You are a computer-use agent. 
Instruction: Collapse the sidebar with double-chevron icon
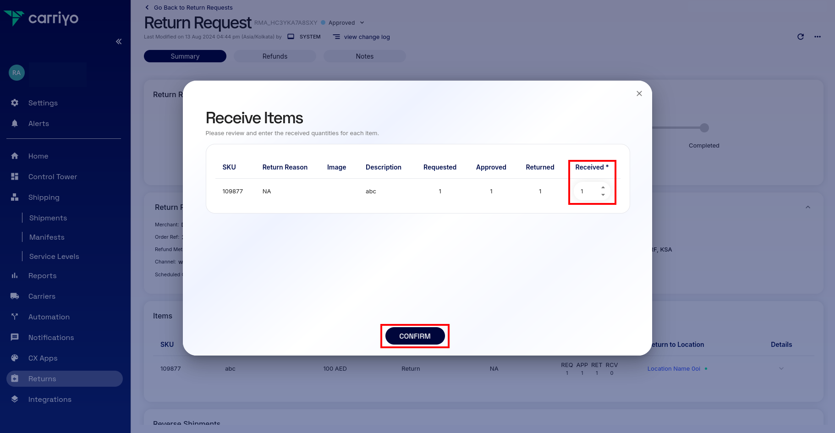point(119,42)
